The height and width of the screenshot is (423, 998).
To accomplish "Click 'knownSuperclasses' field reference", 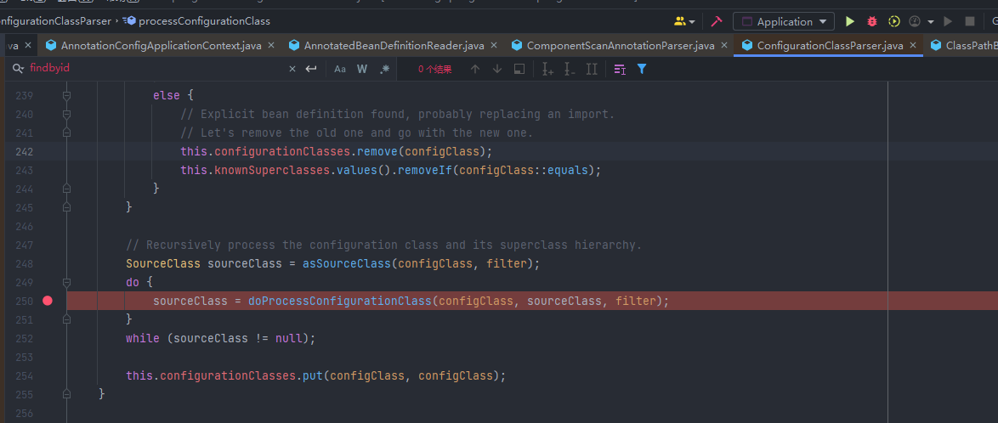I will [271, 171].
